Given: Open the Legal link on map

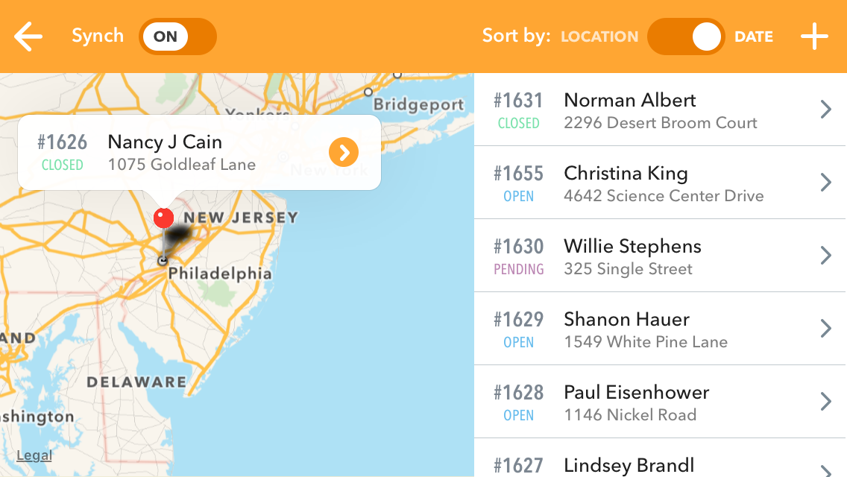Looking at the screenshot, I should click(x=34, y=455).
